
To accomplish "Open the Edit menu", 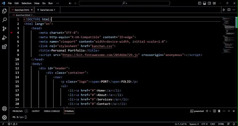I will [x=17, y=3].
